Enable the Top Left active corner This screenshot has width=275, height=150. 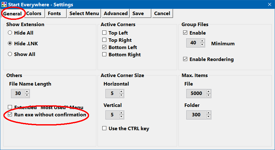tap(104, 33)
